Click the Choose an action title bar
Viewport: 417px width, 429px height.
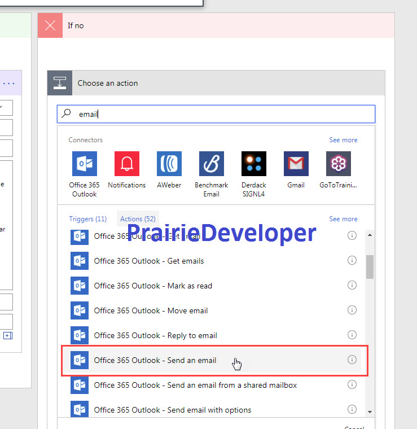(x=216, y=83)
